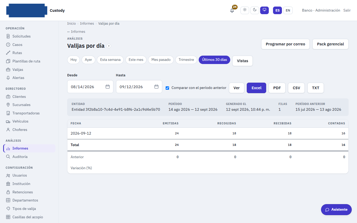
Task: Click the Clientes icon in sidebar
Action: (8, 97)
